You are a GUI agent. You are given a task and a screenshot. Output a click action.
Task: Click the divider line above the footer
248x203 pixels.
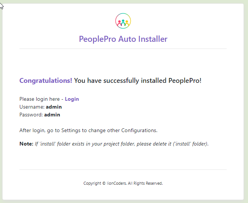coord(123,169)
